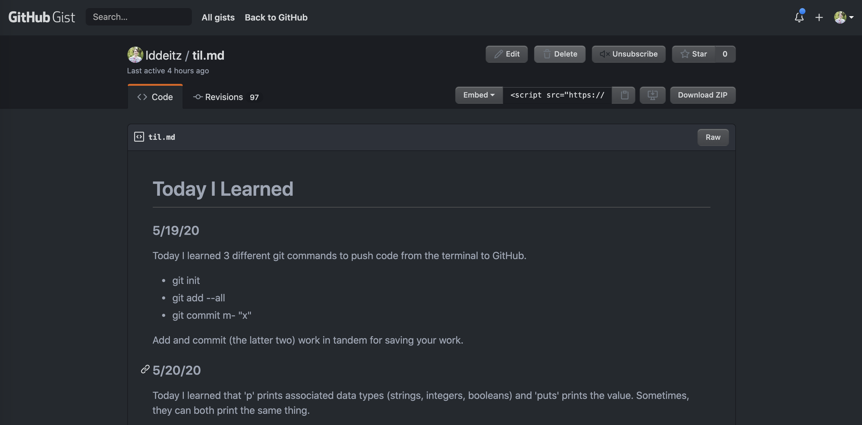Screen dimensions: 862x425
Task: Click the code file icon beside til.md
Action: coord(139,137)
